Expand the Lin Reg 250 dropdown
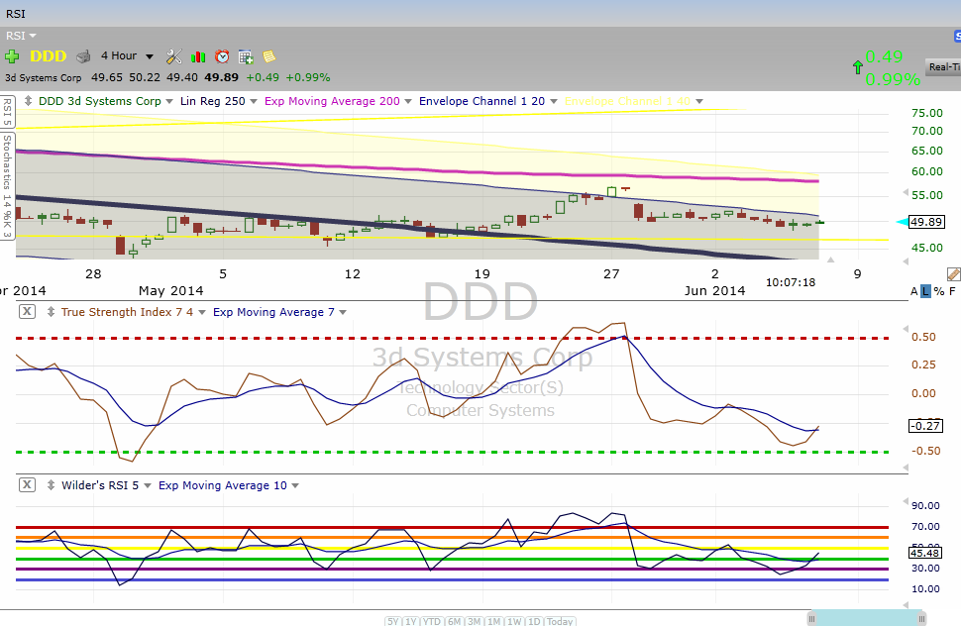961x626 pixels. [x=253, y=102]
